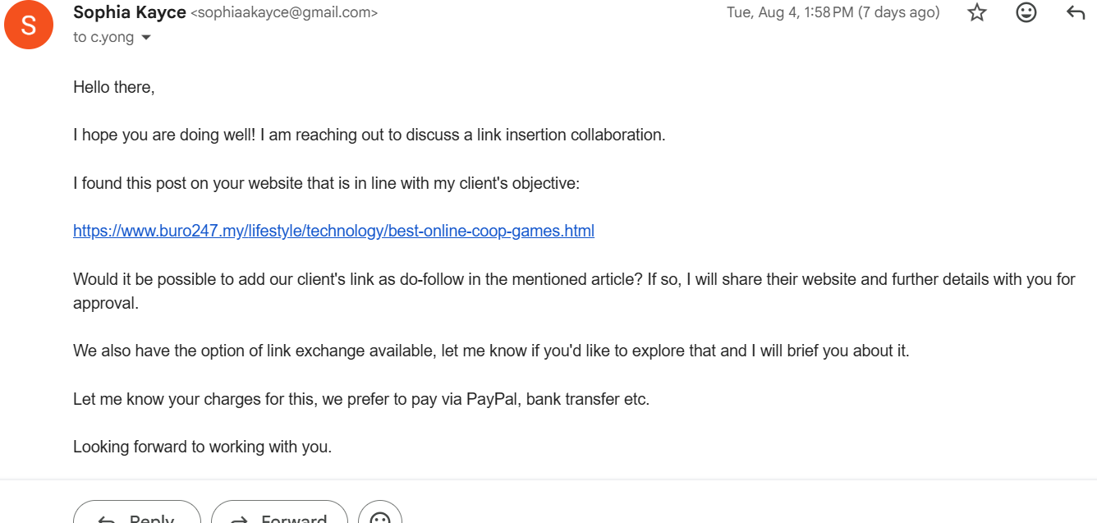The height and width of the screenshot is (523, 1097).
Task: Click the PayPal payment preference sentence
Action: [x=361, y=400]
